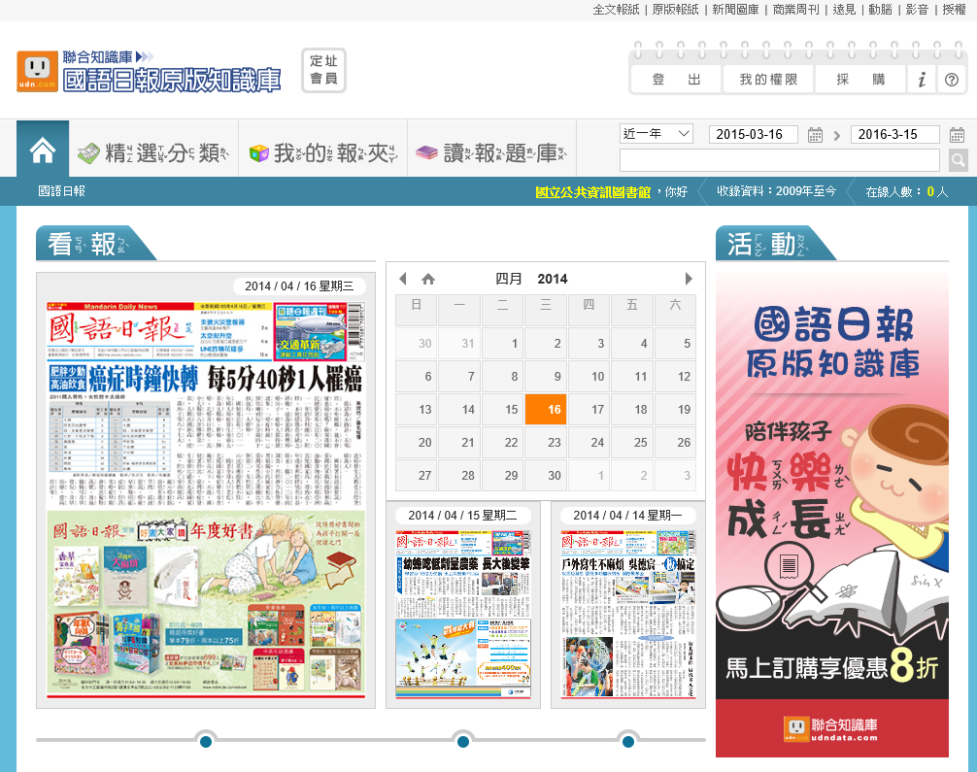Click the 定址會員 badge
This screenshot has width=977, height=772.
click(323, 70)
